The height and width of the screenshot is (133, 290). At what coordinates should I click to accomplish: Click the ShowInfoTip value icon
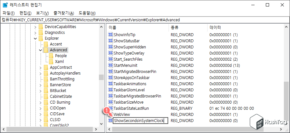(111, 35)
